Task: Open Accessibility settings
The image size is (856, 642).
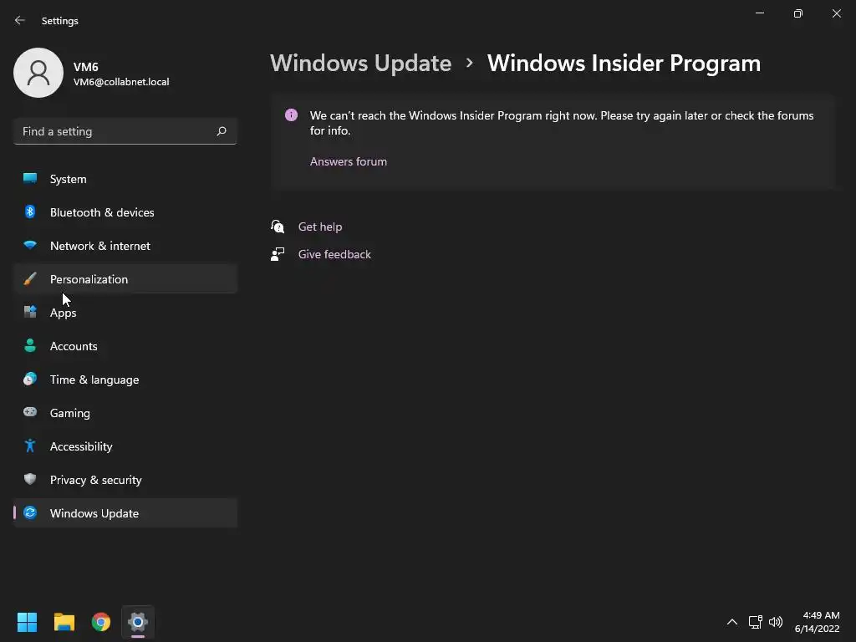Action: 125,446
